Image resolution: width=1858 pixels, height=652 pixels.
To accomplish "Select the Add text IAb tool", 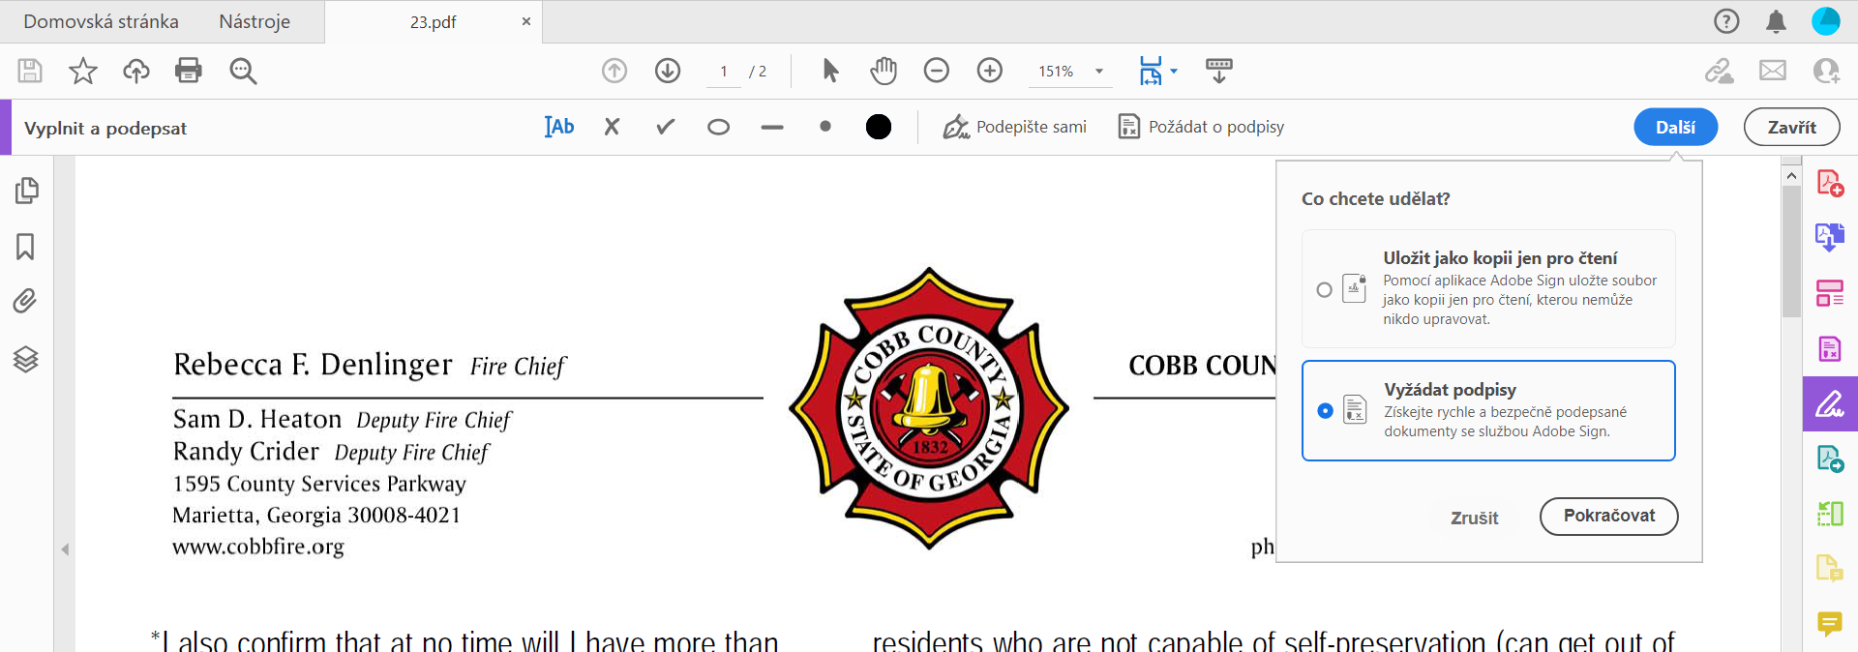I will (x=559, y=127).
